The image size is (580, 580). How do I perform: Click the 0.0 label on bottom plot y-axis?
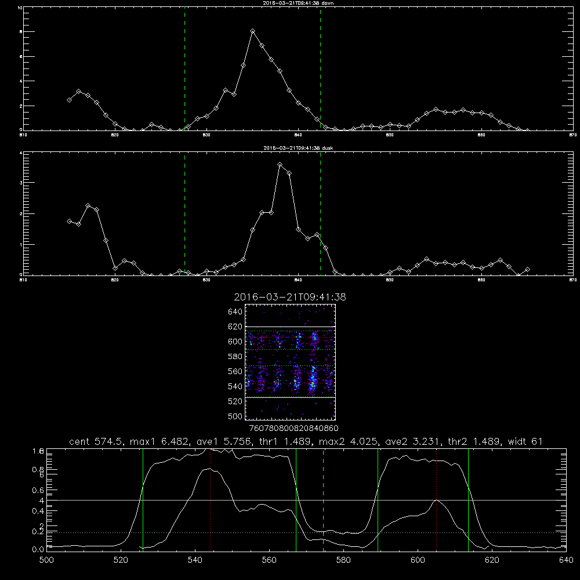[x=38, y=550]
